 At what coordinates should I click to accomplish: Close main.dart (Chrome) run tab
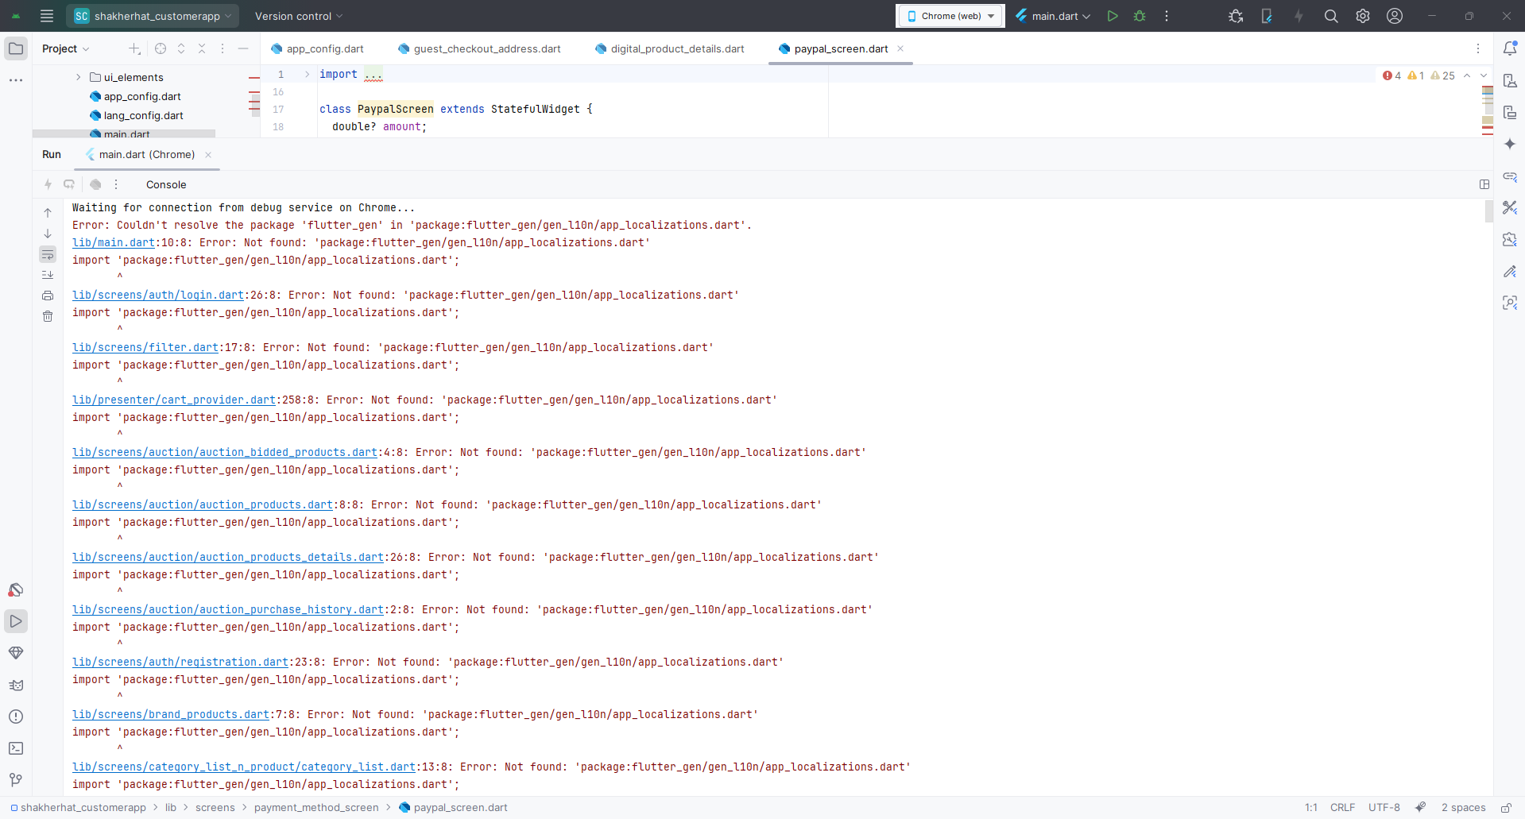(x=208, y=155)
